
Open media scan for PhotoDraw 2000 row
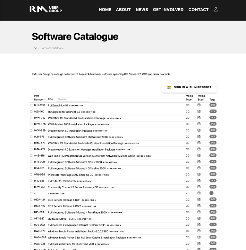pos(199,137)
